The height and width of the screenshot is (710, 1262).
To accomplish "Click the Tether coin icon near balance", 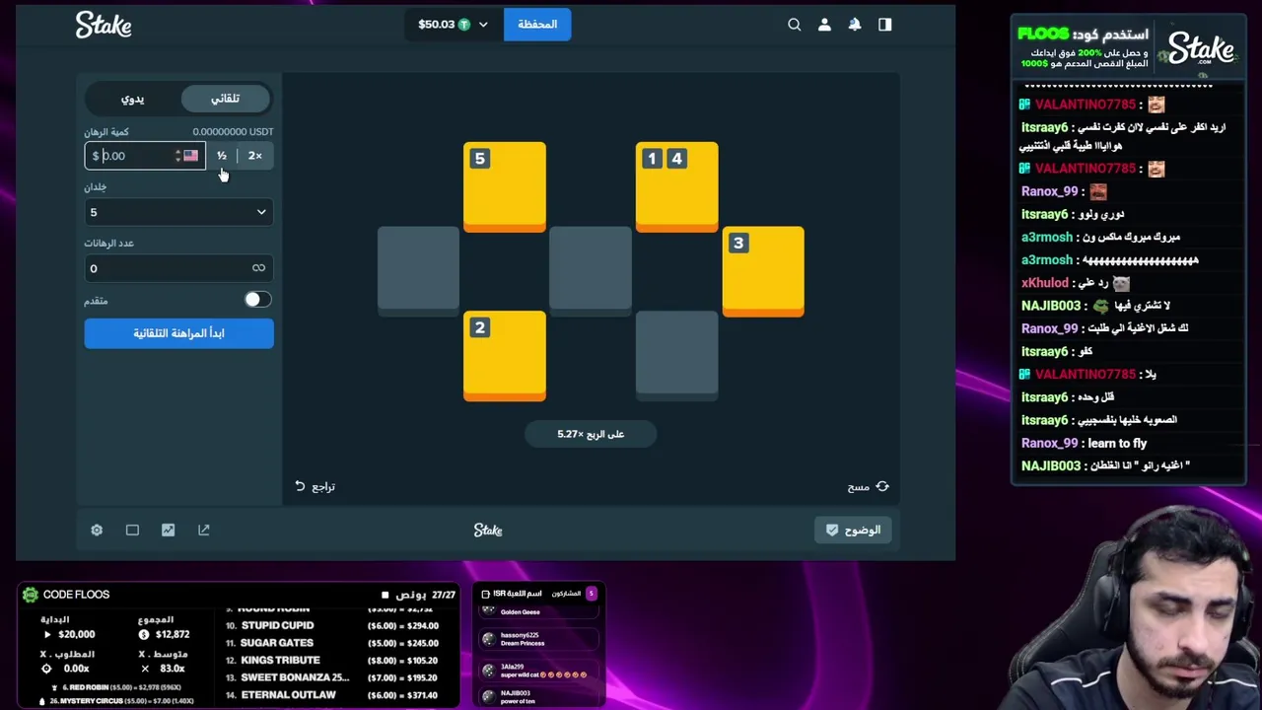I will point(464,25).
